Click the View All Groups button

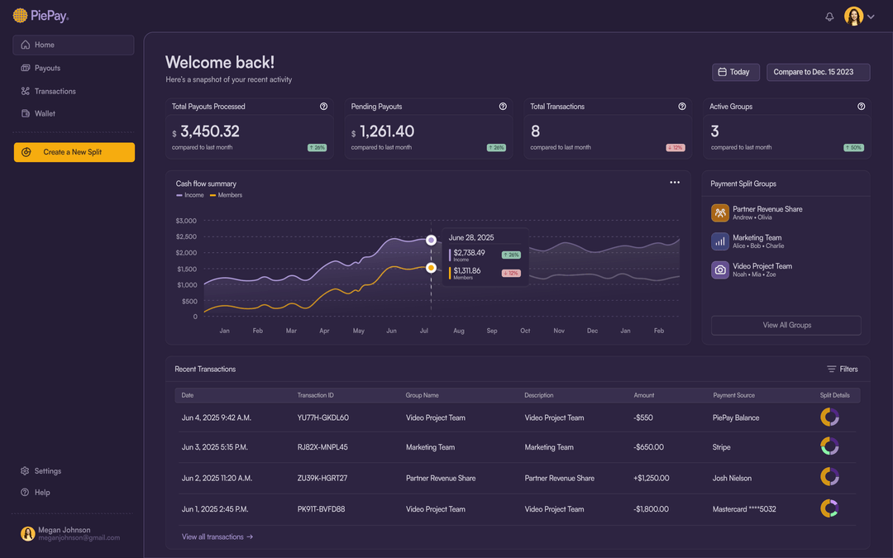[786, 325]
